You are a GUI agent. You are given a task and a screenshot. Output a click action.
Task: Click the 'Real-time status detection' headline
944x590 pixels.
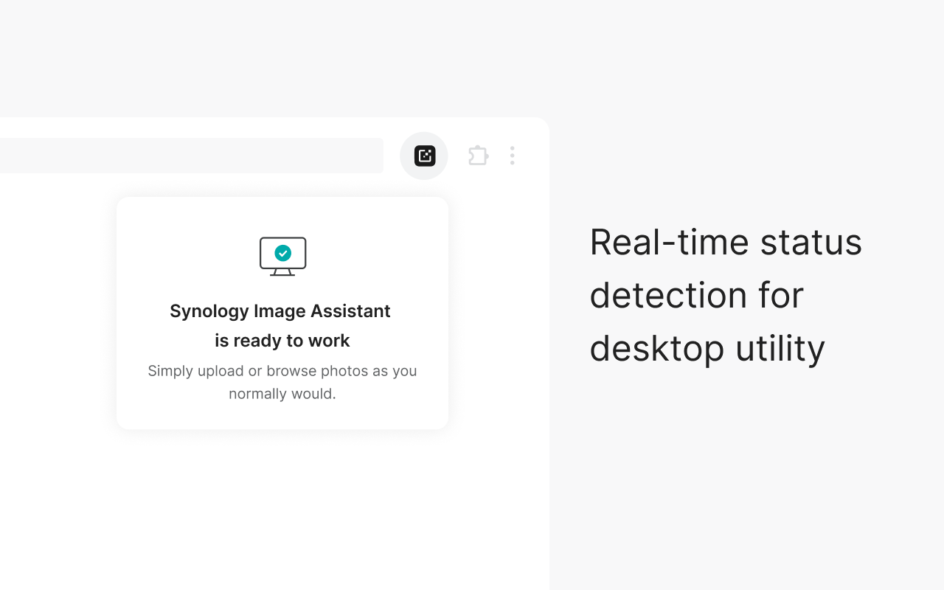click(726, 295)
